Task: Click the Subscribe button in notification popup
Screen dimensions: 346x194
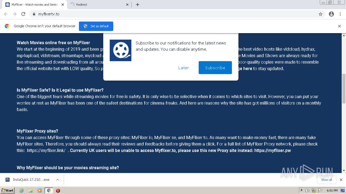Action: pyautogui.click(x=215, y=68)
